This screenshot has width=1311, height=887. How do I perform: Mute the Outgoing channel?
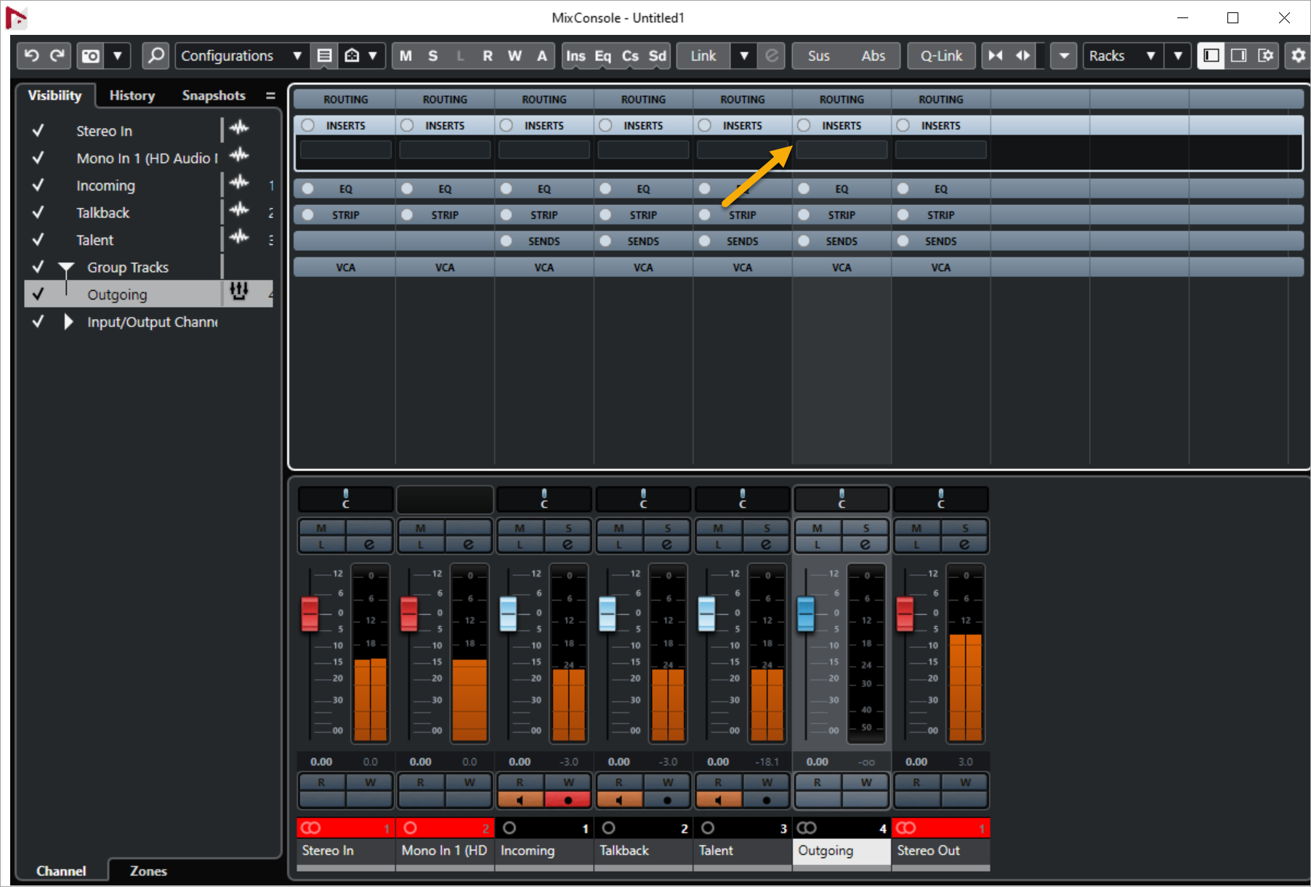(818, 528)
